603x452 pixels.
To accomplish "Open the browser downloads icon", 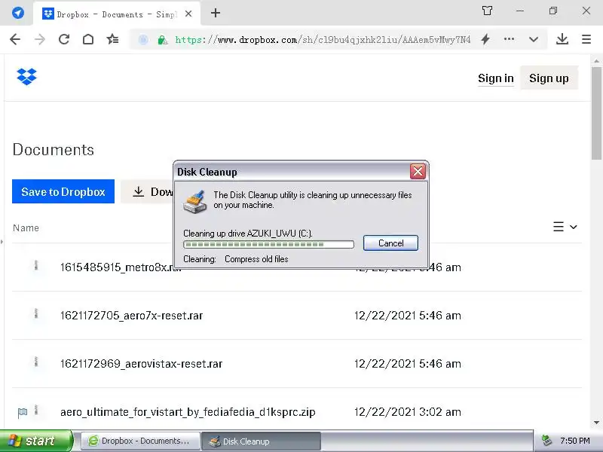I will [562, 39].
